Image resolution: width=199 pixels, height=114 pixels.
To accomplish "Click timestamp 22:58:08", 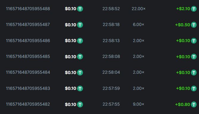I will click(x=111, y=56).
